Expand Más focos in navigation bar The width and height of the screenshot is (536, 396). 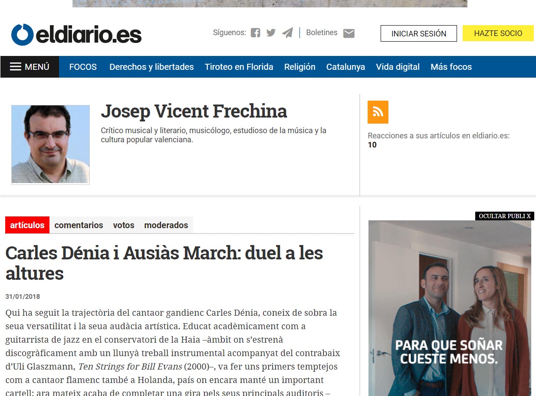[451, 67]
